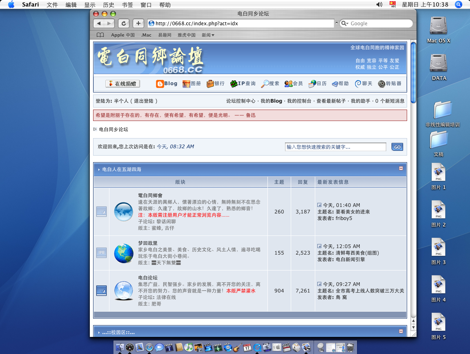
Task: Open the IP查询 lookup icon
Action: point(234,84)
